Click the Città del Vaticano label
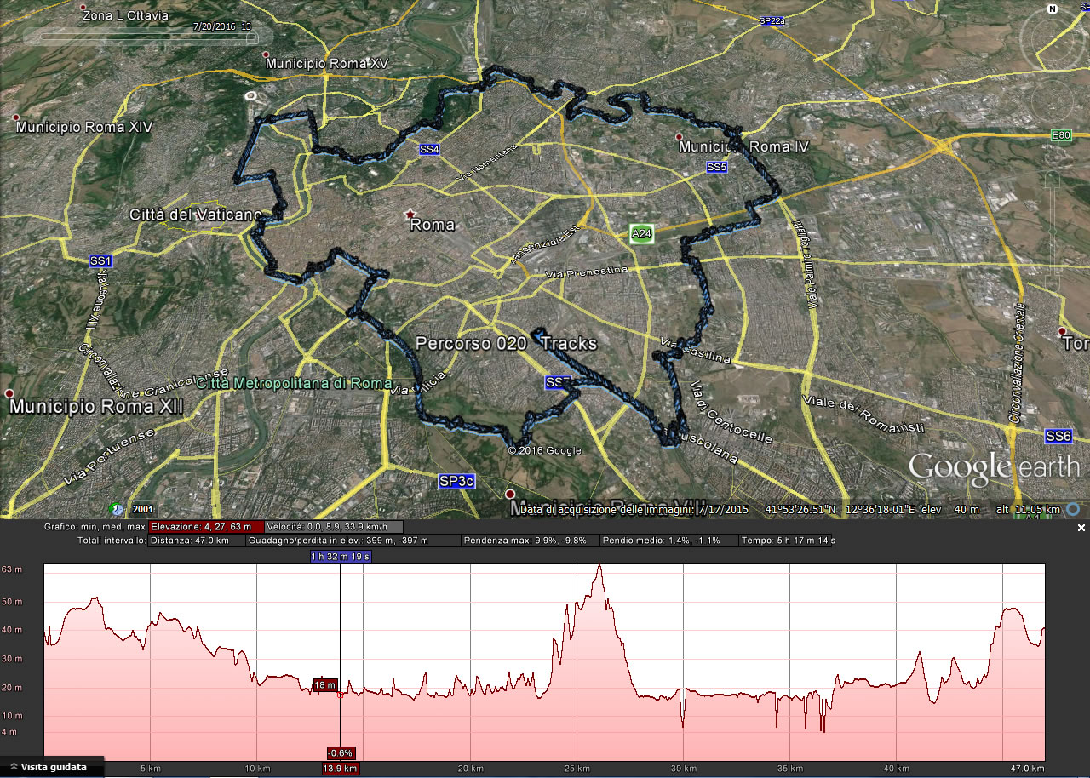This screenshot has width=1090, height=778. 195,215
